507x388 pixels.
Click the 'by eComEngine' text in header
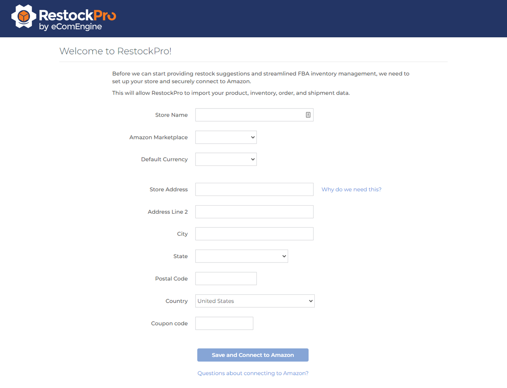click(x=70, y=27)
